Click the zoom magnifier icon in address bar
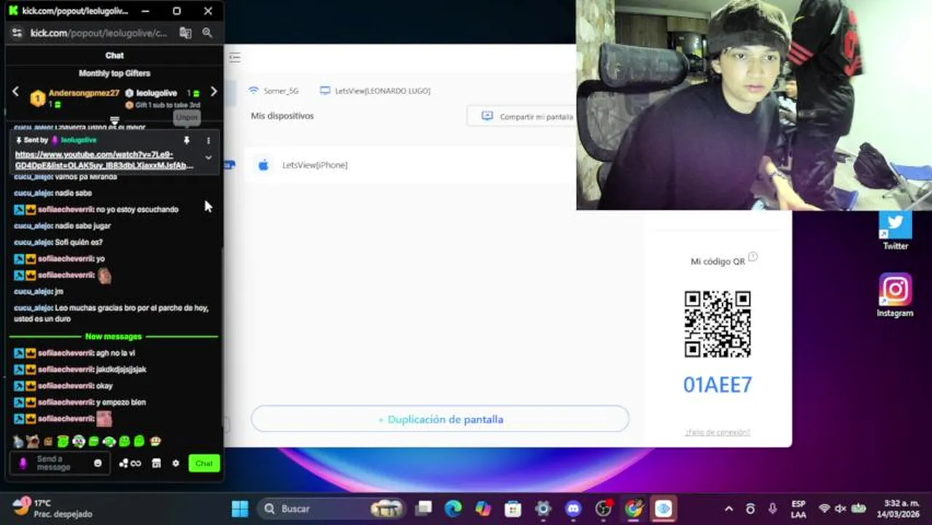932x525 pixels. 207,33
